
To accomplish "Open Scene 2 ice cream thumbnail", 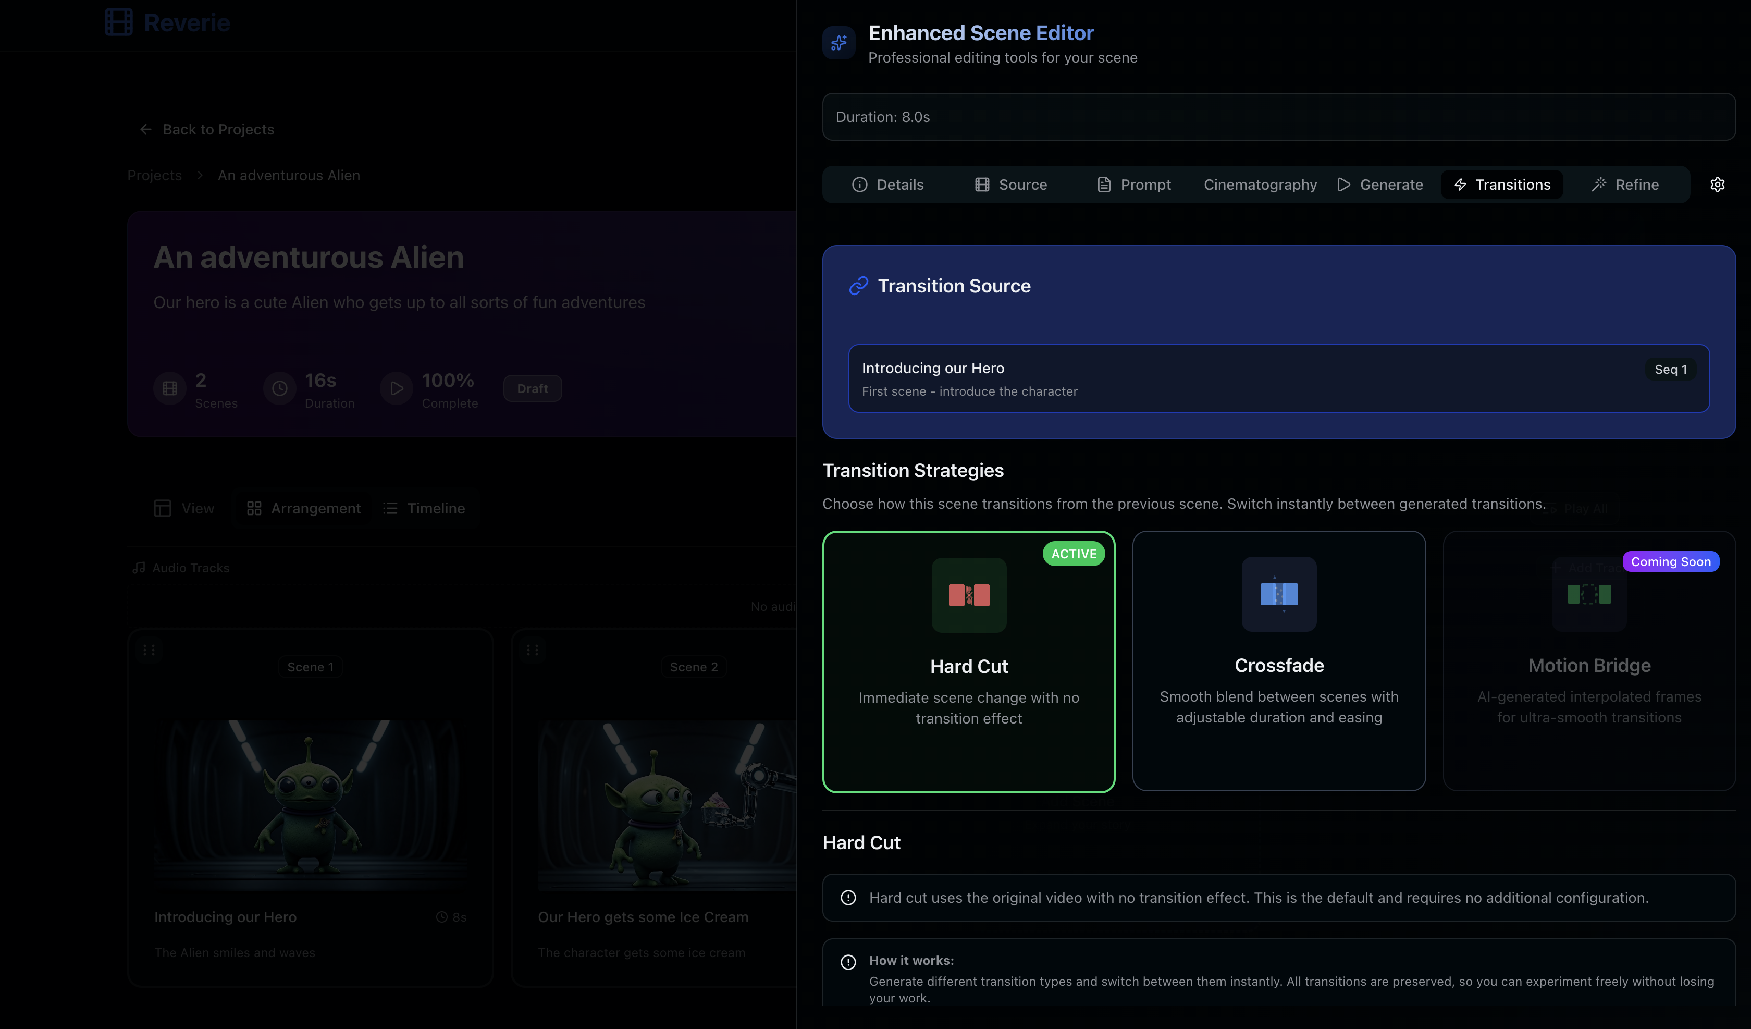I will [x=667, y=806].
